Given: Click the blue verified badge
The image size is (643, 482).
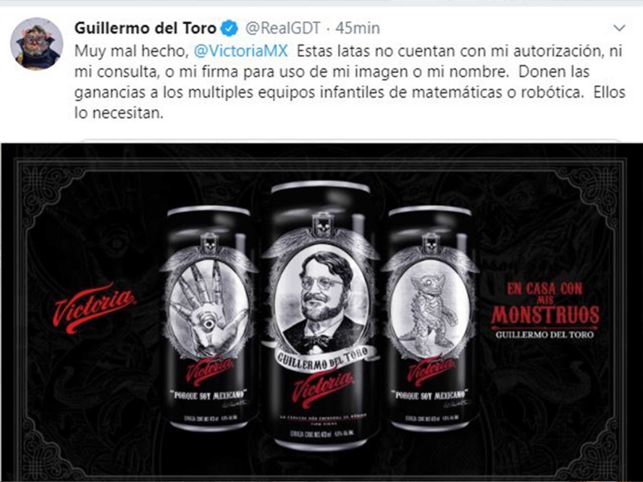Looking at the screenshot, I should tap(230, 28).
